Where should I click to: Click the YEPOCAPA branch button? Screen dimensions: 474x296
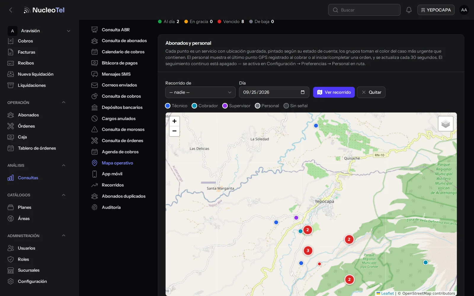(436, 10)
